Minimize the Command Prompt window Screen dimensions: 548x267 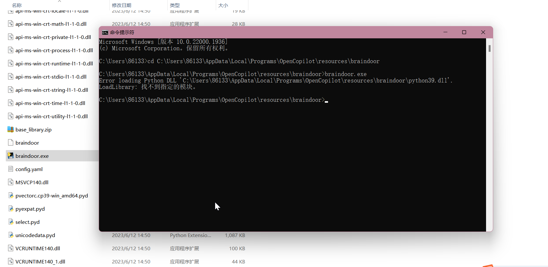coord(445,32)
